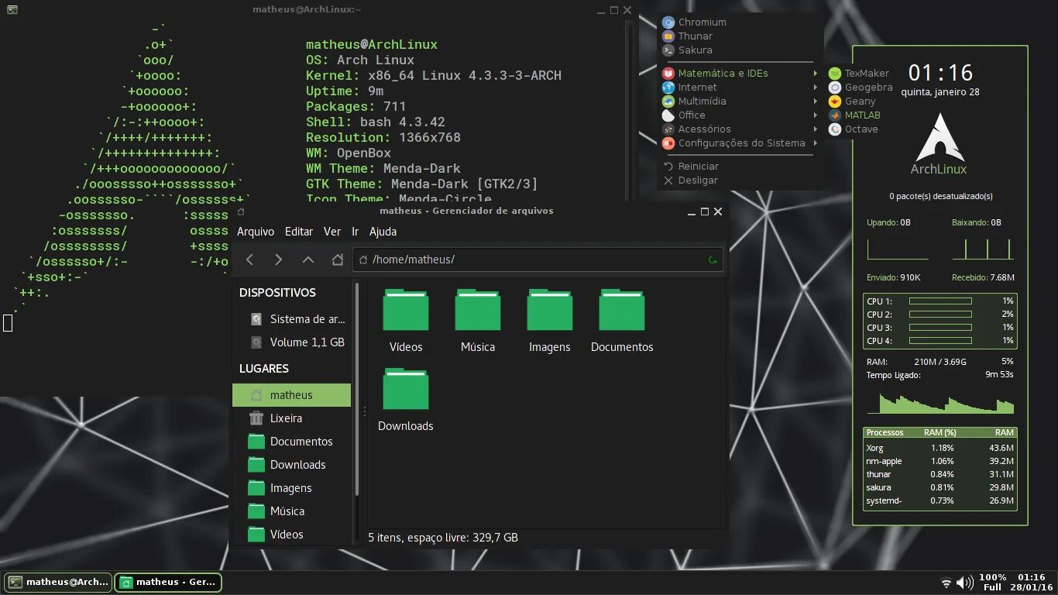Open Wi-Fi network tray icon

[946, 583]
